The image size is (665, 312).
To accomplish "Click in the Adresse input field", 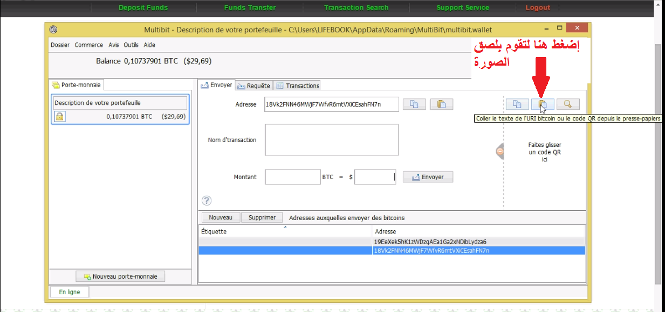I will click(x=332, y=104).
